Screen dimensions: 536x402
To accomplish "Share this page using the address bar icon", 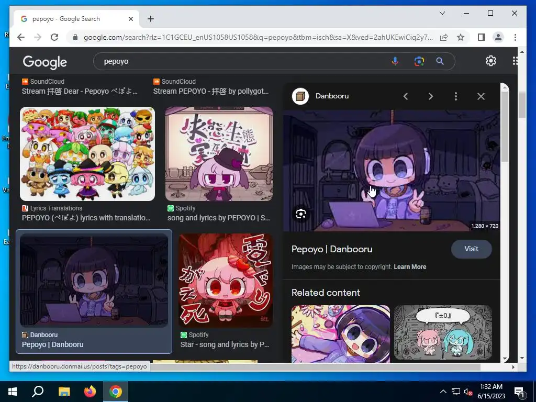I will tap(444, 37).
